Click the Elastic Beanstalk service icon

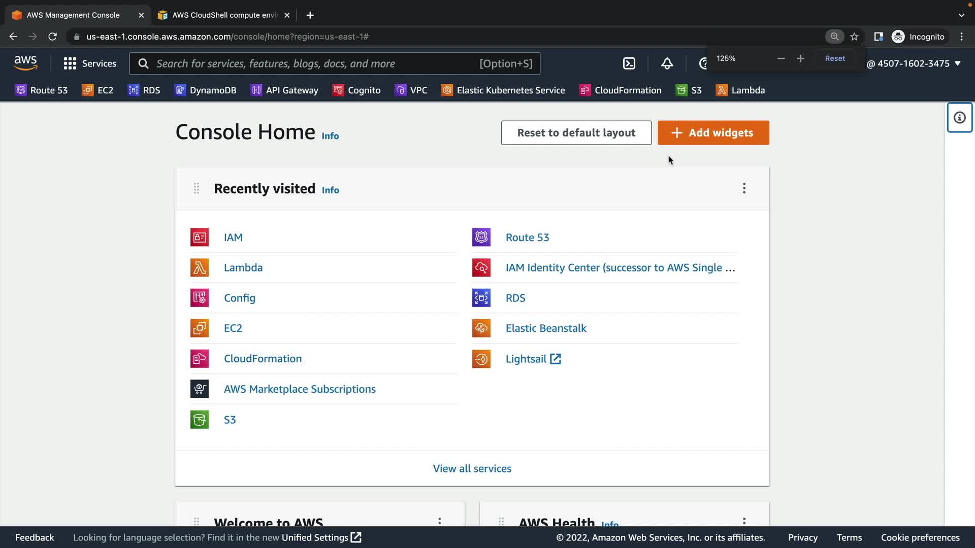coord(481,328)
